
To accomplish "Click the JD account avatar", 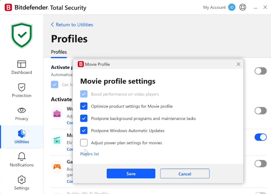I will click(232, 7).
